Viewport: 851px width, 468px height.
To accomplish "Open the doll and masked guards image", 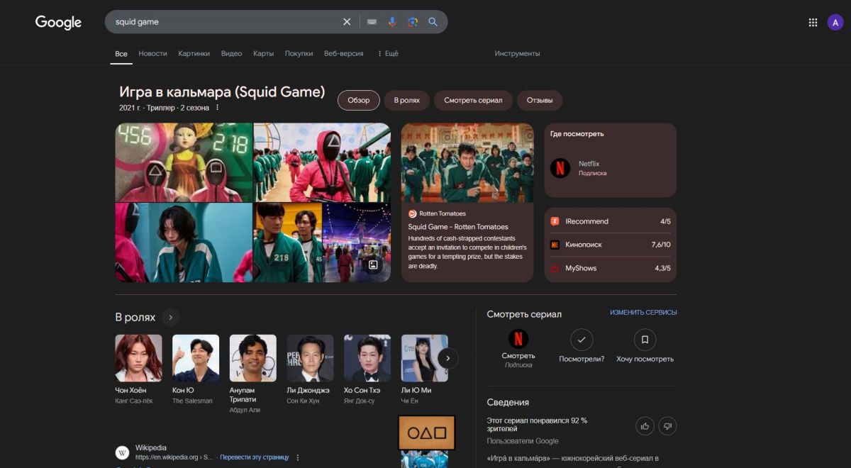I will 184,162.
